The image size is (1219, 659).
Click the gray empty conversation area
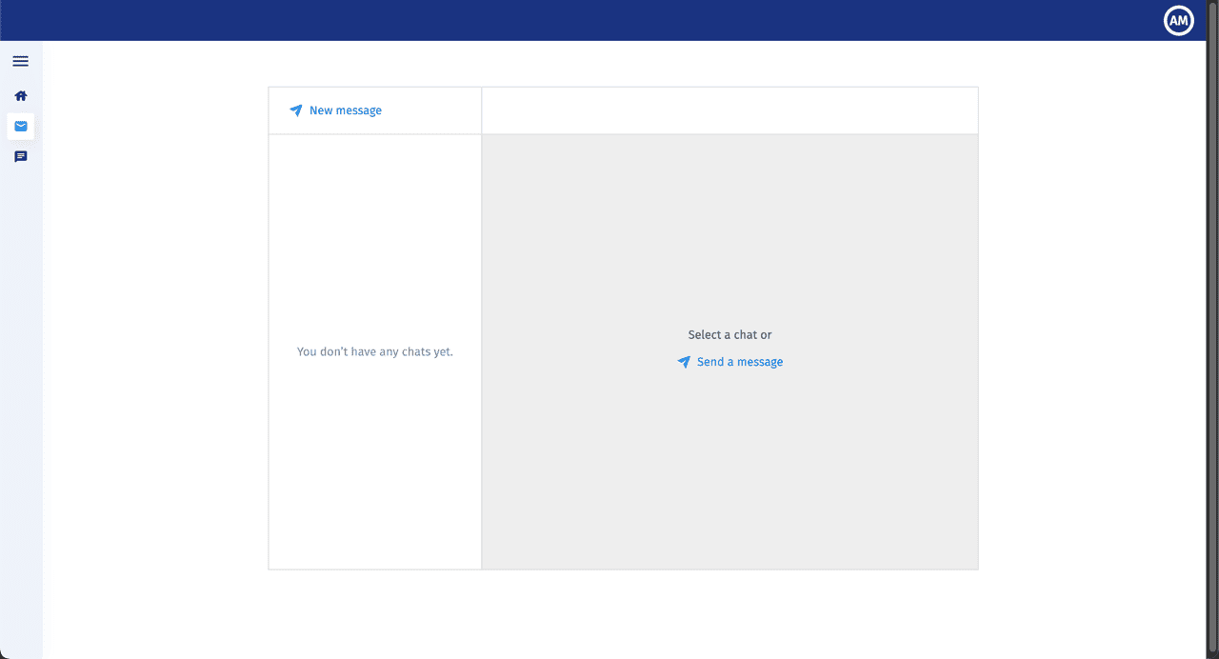(729, 476)
